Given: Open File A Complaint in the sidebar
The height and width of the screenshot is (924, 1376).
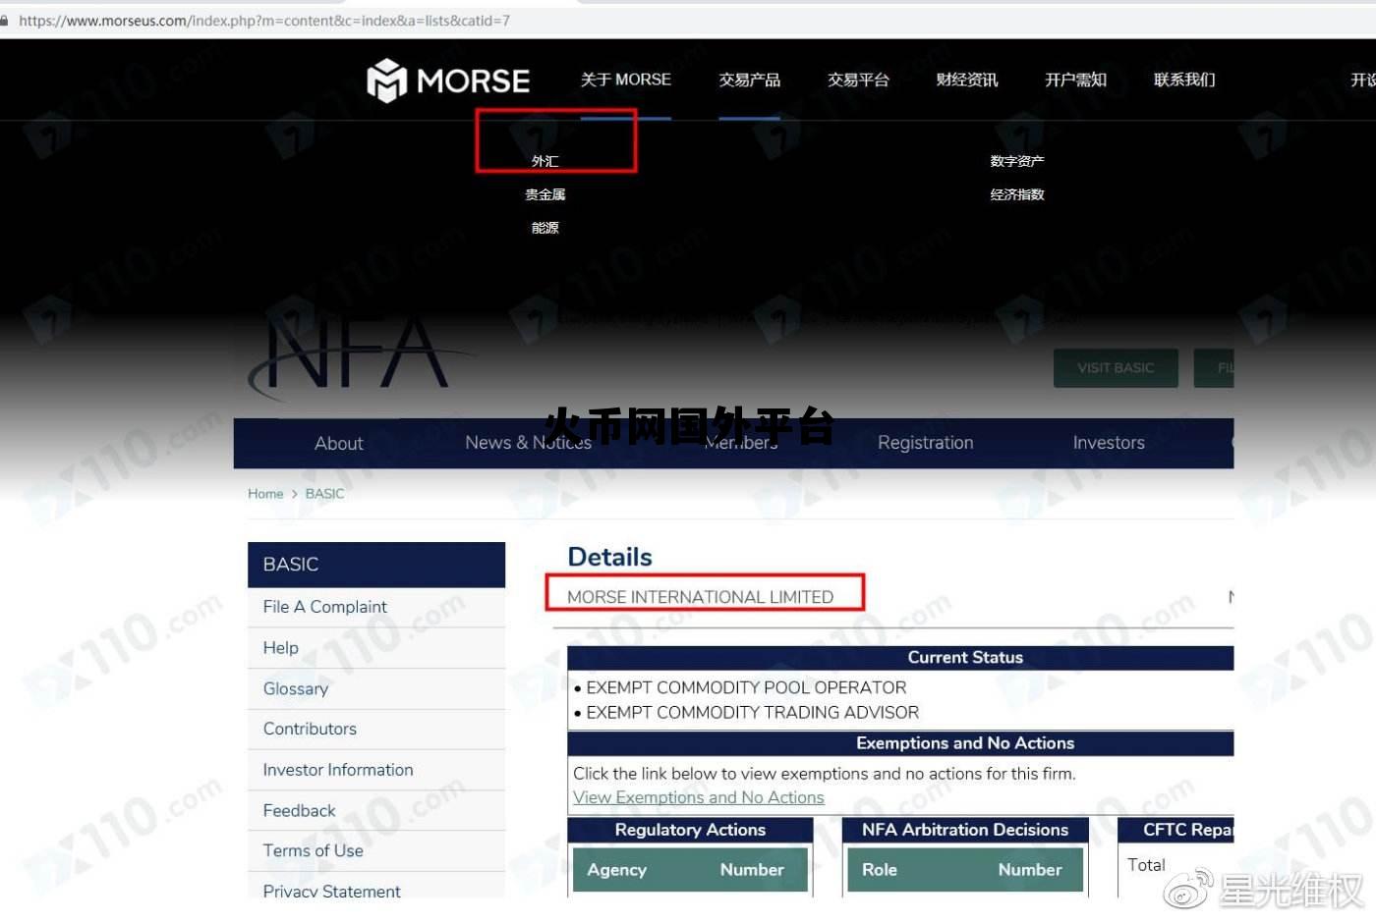Looking at the screenshot, I should [x=324, y=607].
